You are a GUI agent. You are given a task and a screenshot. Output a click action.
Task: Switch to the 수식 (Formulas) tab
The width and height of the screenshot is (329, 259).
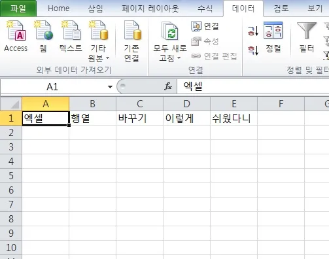click(205, 9)
